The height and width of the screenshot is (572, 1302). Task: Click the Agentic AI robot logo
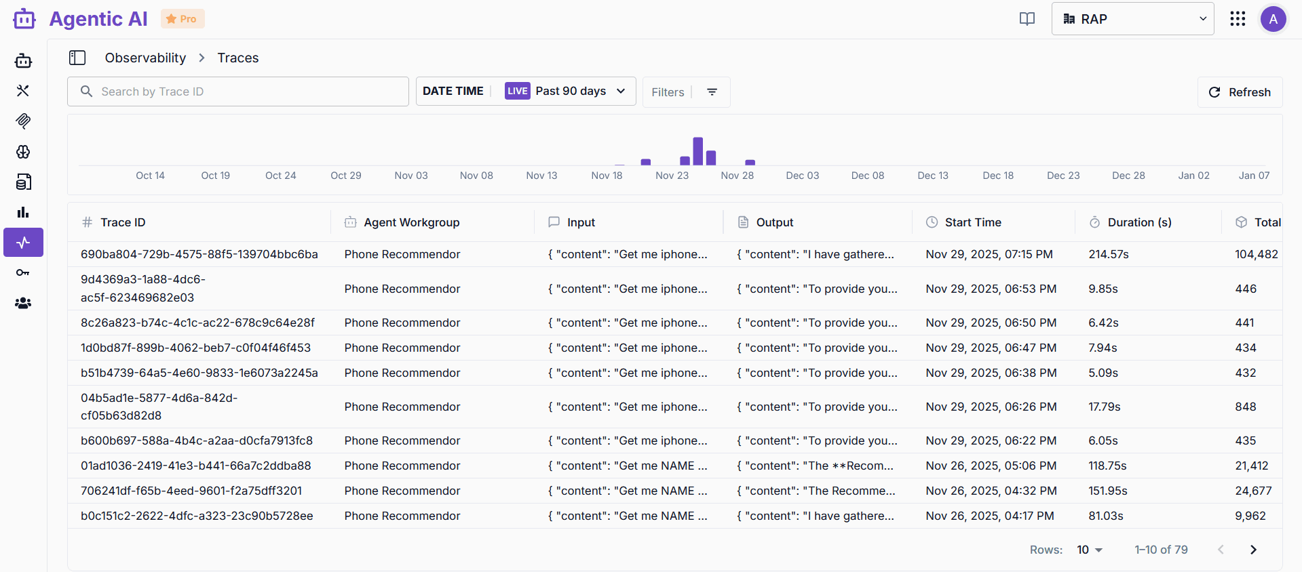[24, 19]
